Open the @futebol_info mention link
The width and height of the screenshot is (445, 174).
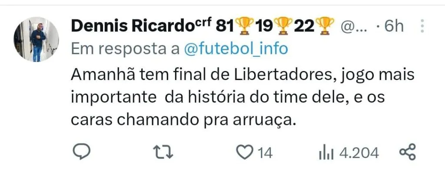(x=236, y=49)
